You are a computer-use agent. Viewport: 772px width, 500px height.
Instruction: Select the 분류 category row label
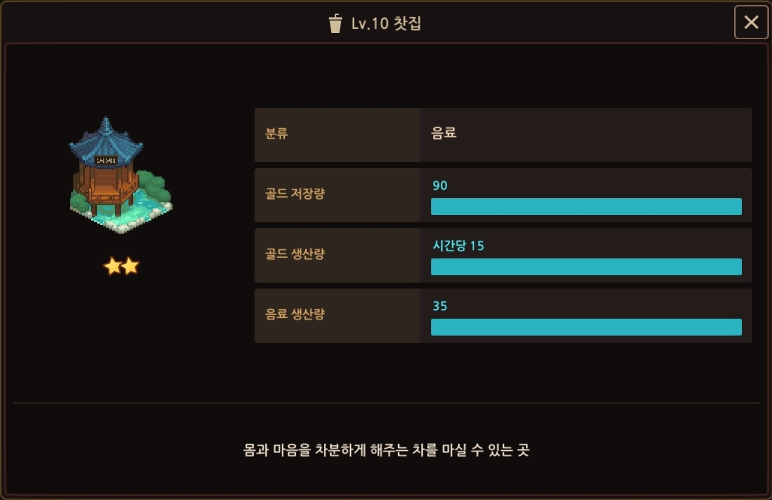click(x=277, y=134)
